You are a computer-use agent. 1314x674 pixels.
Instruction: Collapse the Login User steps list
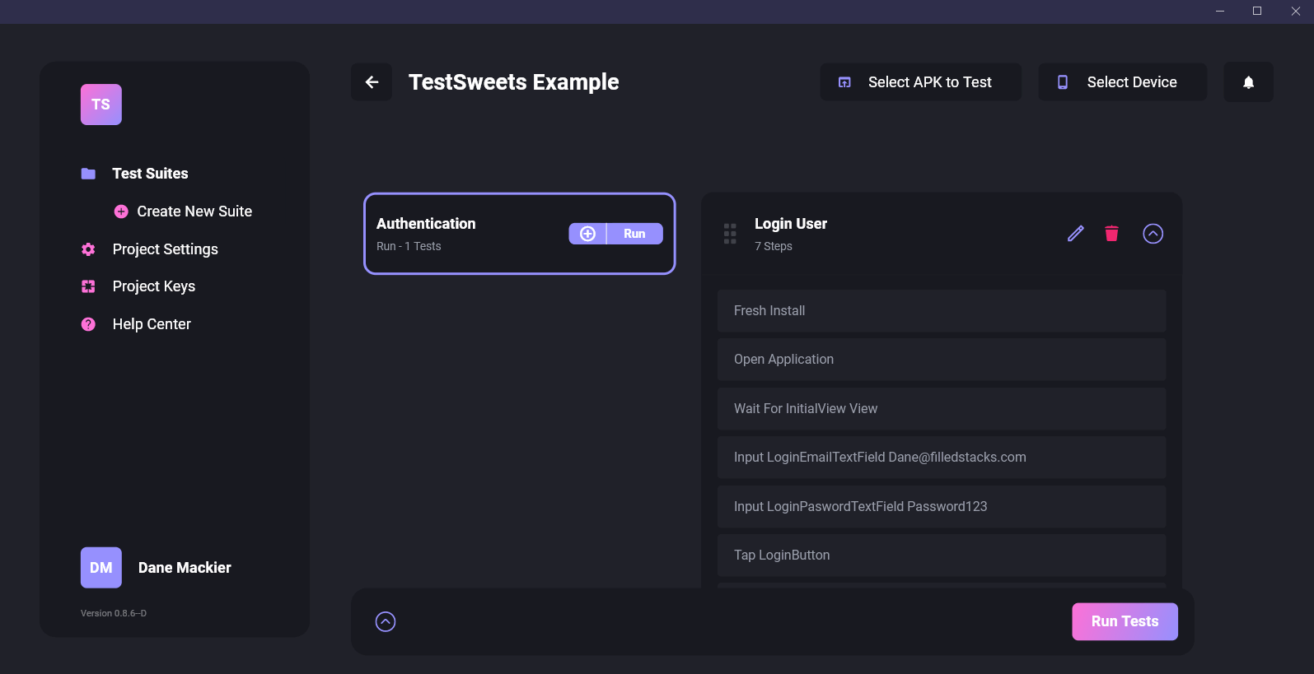click(1153, 234)
